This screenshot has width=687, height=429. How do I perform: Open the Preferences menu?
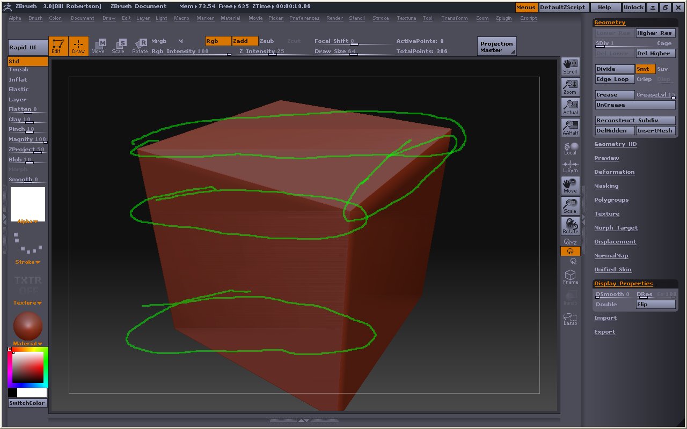coord(304,18)
